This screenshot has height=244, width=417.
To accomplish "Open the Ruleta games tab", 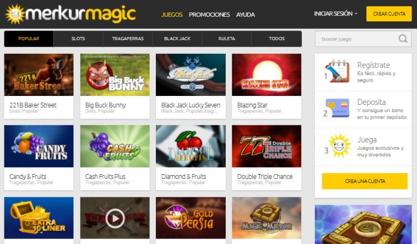I will pyautogui.click(x=227, y=39).
